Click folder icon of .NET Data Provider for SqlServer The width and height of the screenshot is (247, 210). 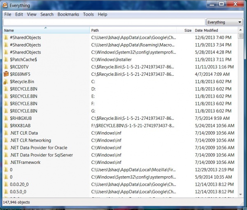6,155
